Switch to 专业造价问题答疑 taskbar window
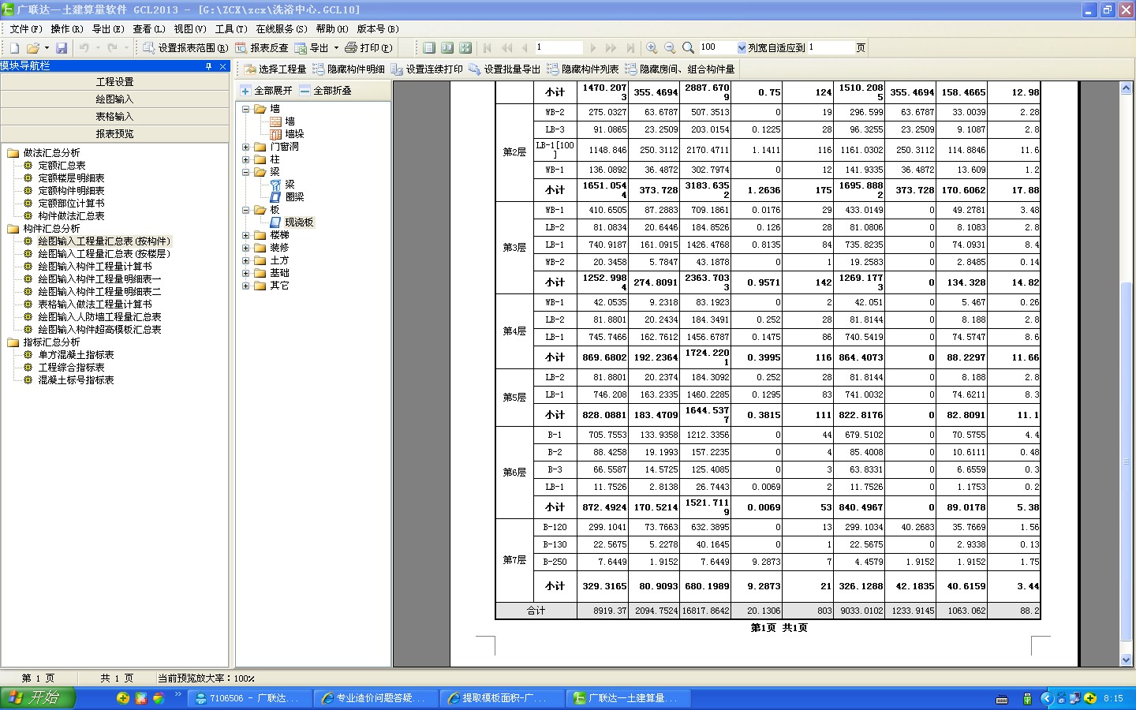The width and height of the screenshot is (1136, 710). [376, 698]
